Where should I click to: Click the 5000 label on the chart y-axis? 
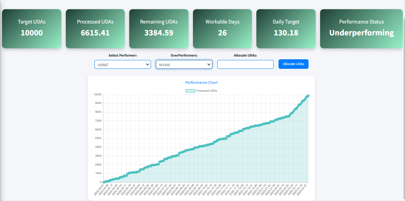click(x=97, y=138)
